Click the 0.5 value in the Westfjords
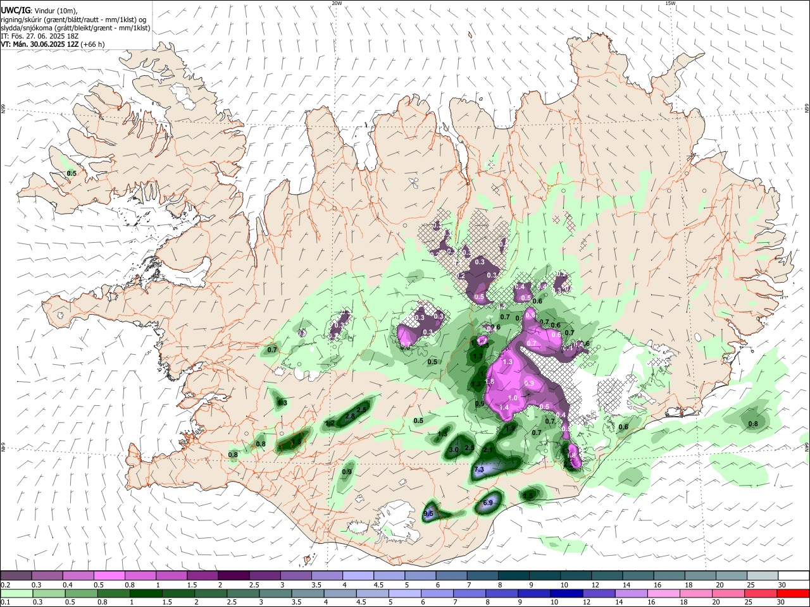The width and height of the screenshot is (810, 607). coord(72,173)
